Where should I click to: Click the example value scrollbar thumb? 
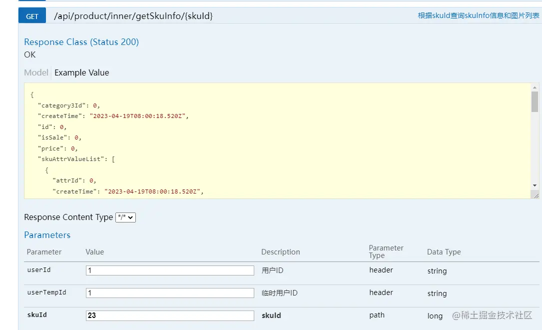(x=535, y=101)
